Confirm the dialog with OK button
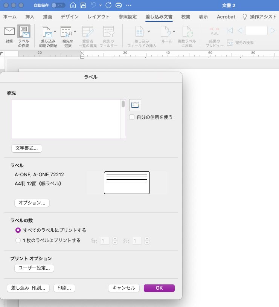The height and width of the screenshot is (307, 279). point(159,288)
